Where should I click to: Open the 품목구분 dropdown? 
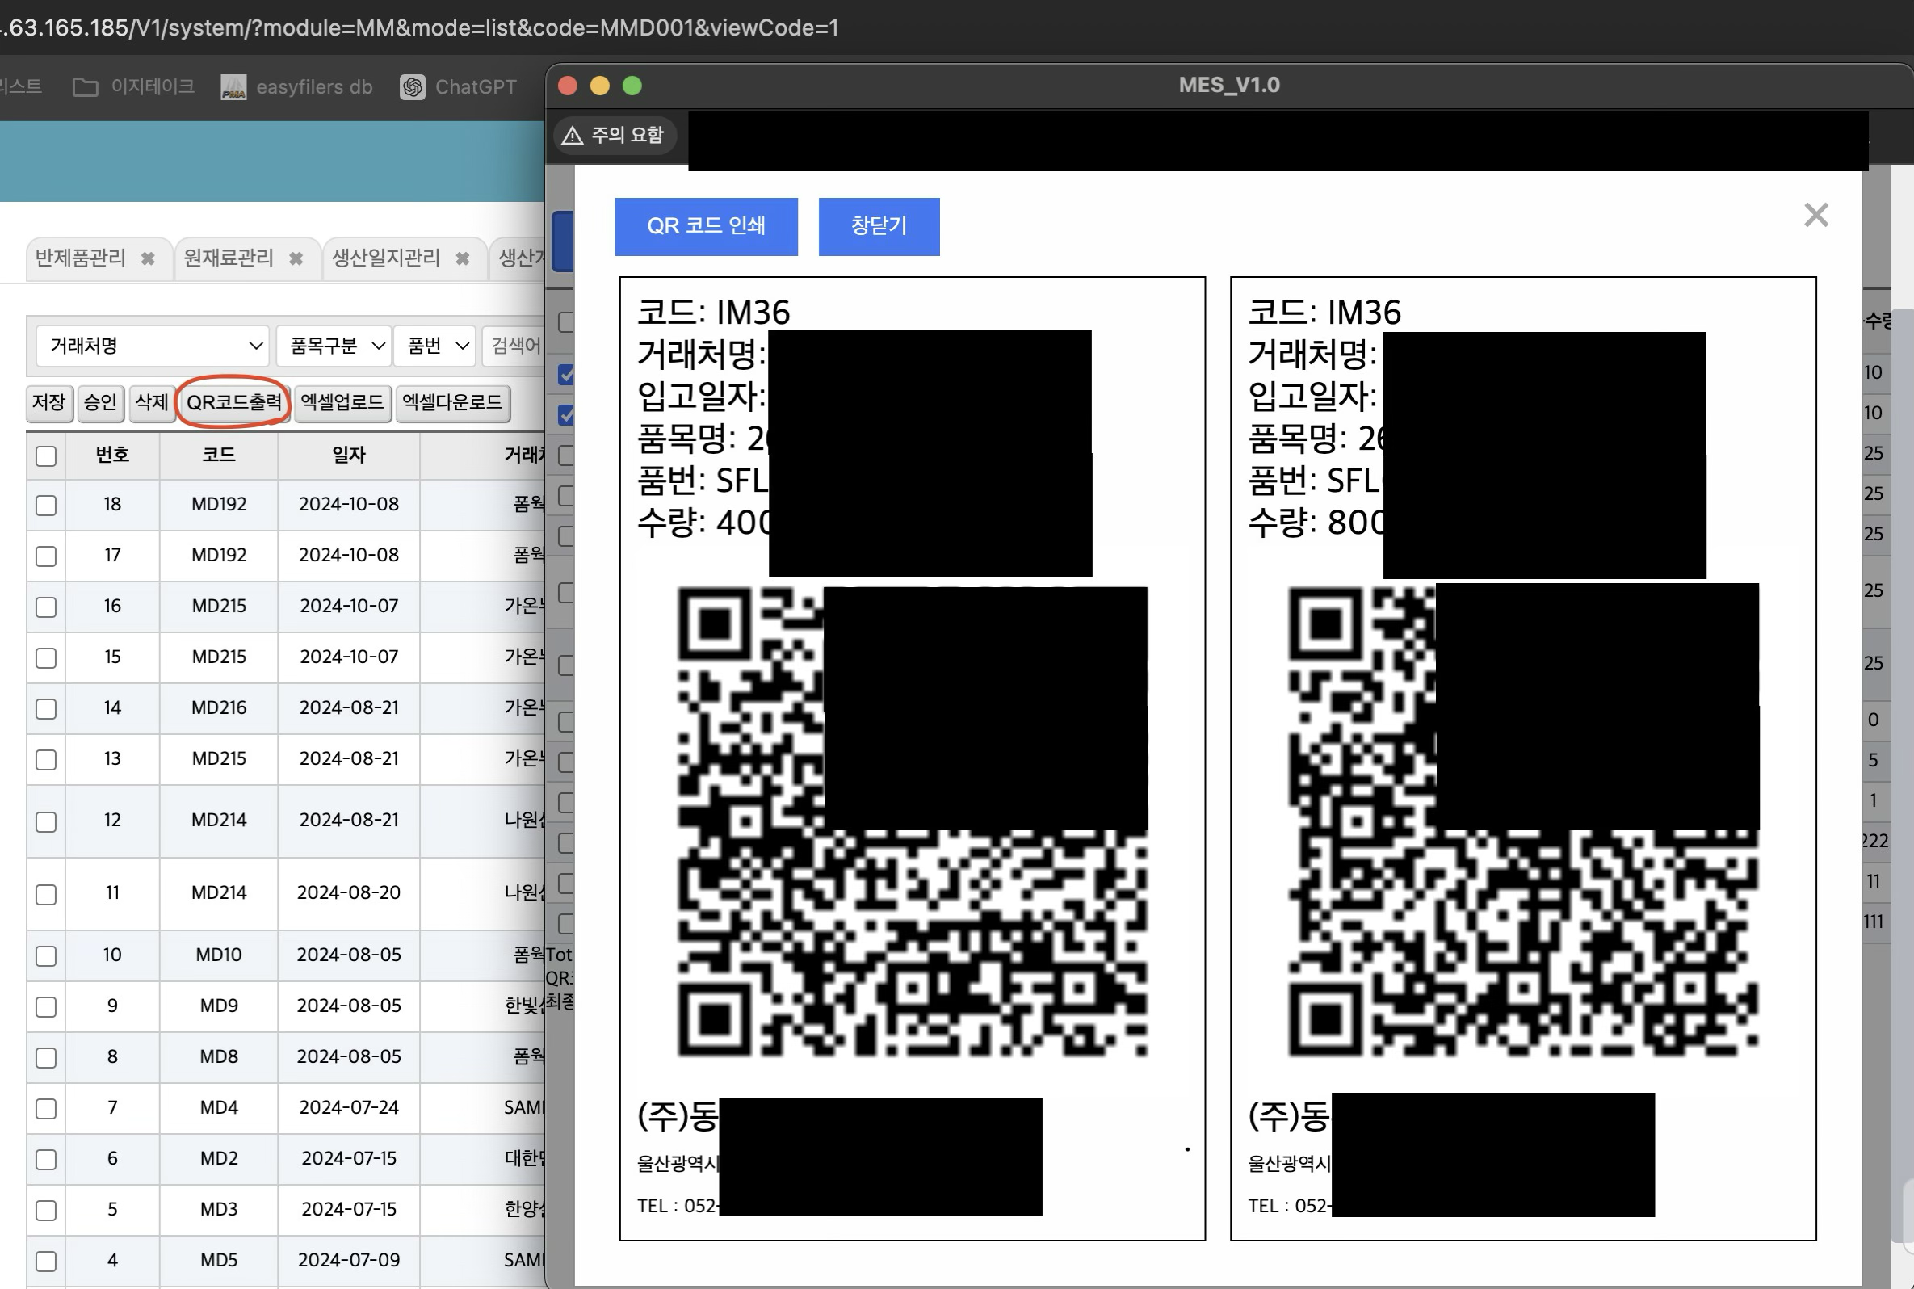(x=333, y=346)
